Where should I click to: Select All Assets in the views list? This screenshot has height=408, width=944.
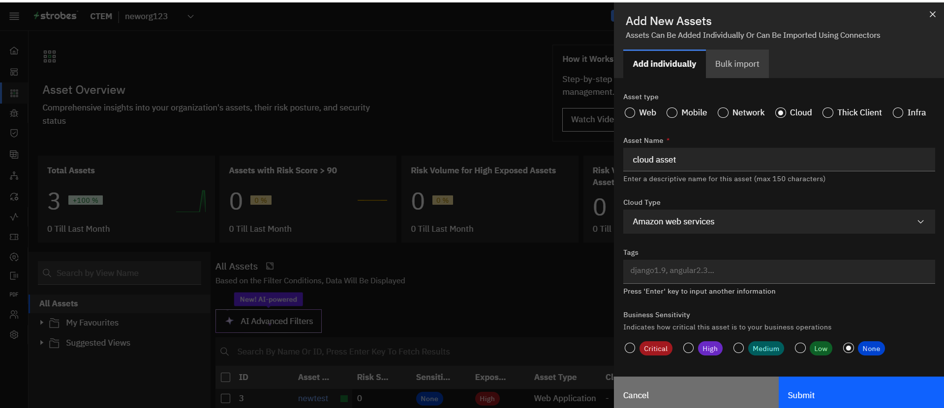pos(120,303)
